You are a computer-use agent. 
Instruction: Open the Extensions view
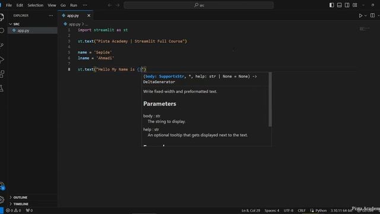pos(2,74)
